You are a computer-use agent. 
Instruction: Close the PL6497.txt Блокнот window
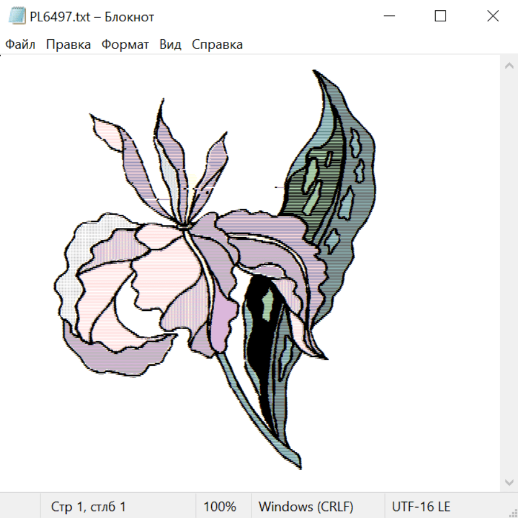[x=493, y=17]
